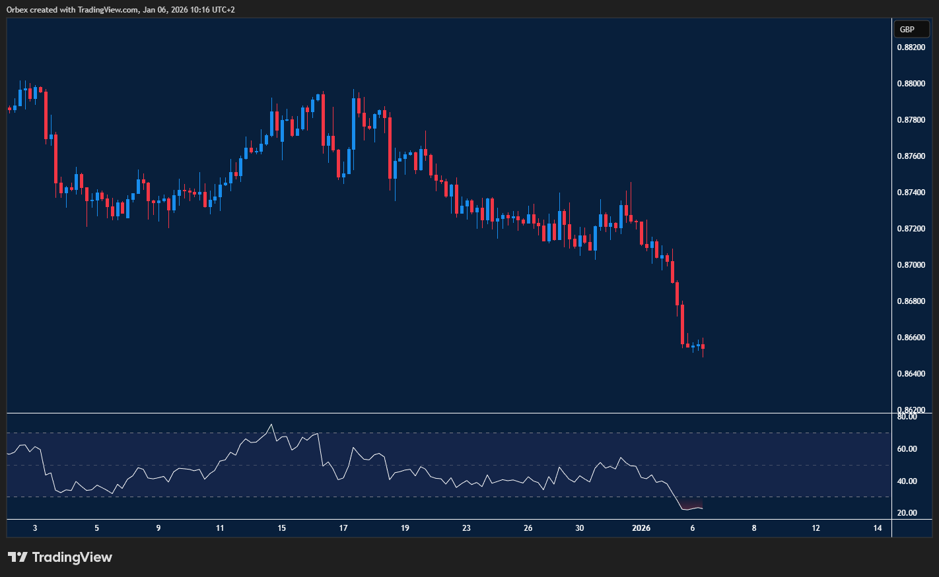Click the RSI trough near January 6
939x577 pixels.
[x=687, y=508]
